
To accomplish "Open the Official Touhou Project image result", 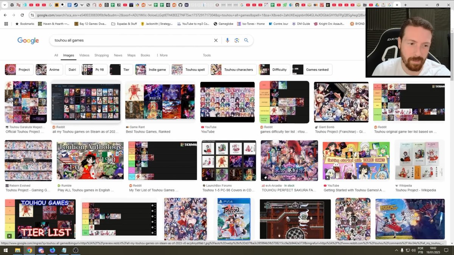I will [x=26, y=102].
